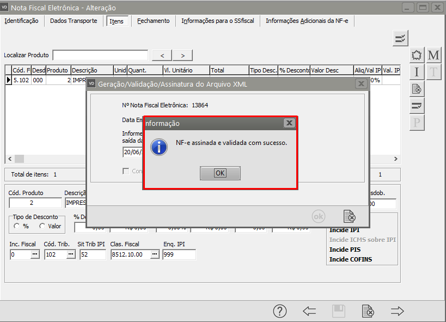Image resolution: width=446 pixels, height=322 pixels.
Task: Select the Itens tab
Action: tap(117, 21)
